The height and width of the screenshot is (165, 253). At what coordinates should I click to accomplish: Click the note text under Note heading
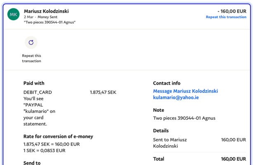click(184, 118)
